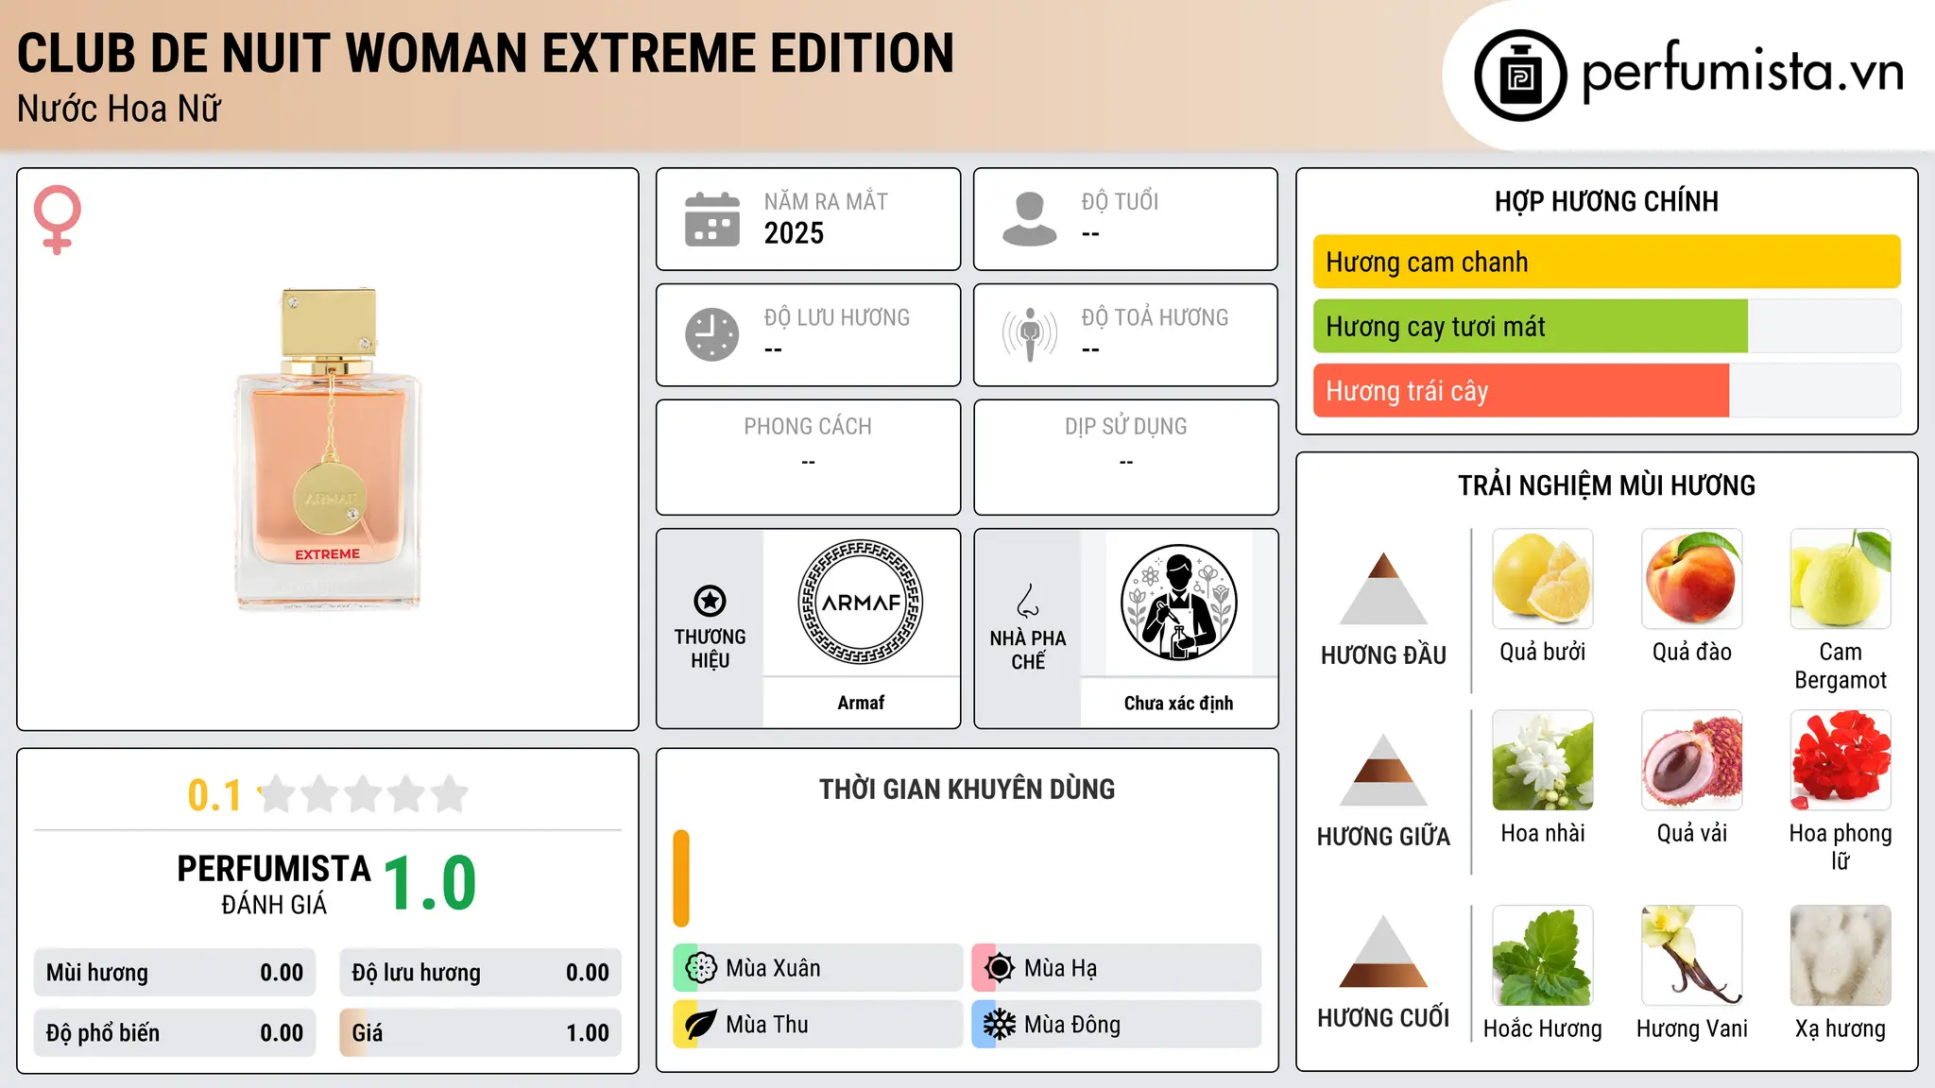This screenshot has width=1935, height=1088.
Task: Click the Hương giữa pyramid icon
Action: 1383,770
